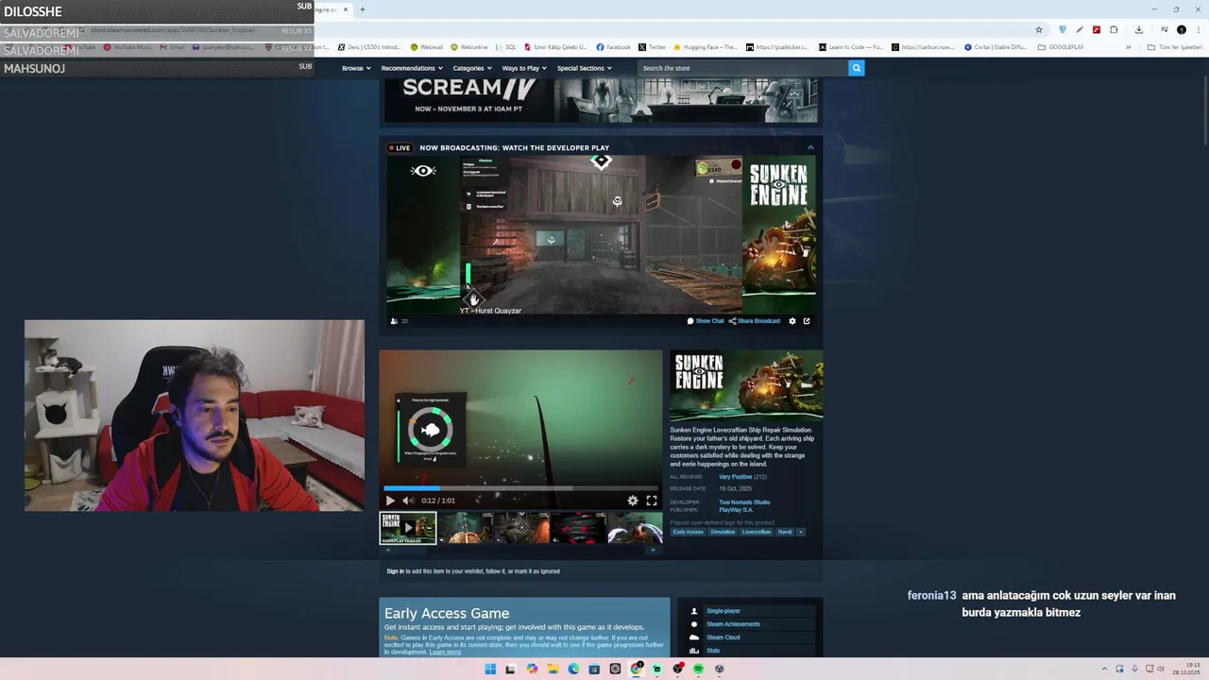Click the blue store search magnifier button
Image resolution: width=1209 pixels, height=680 pixels.
coord(856,68)
